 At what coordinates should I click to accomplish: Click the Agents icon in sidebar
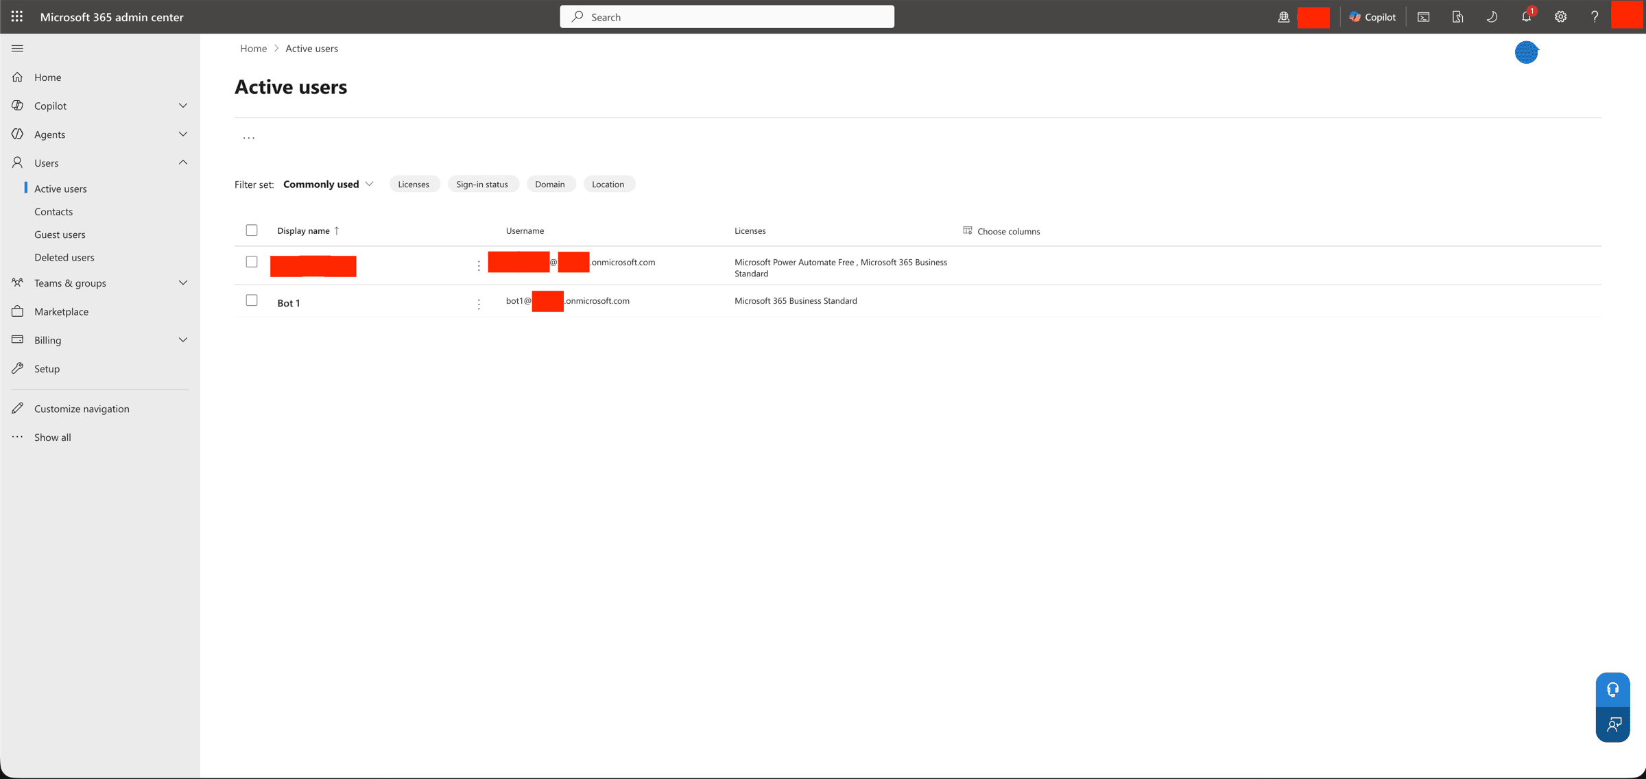(18, 134)
